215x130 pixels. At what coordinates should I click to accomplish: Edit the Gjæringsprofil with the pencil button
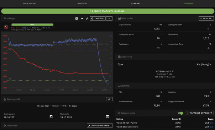[109, 99]
